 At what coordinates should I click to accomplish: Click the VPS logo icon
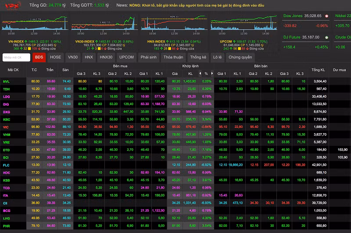pos(11,6)
